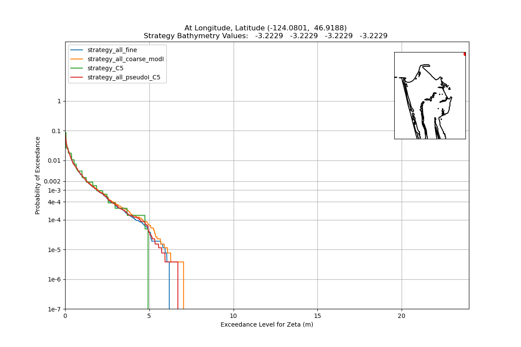This screenshot has width=521, height=347.
Task: Click the strategy_all_pseudoI_C5 legend label
Action: point(124,77)
